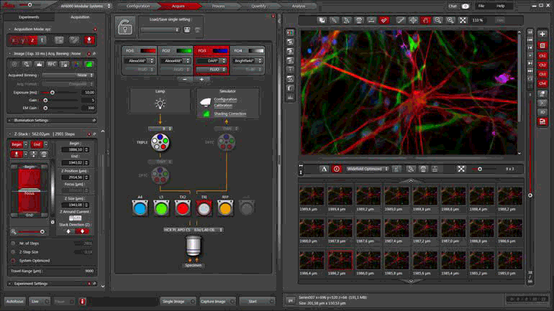Select the red TX2 filter cube

183,208
